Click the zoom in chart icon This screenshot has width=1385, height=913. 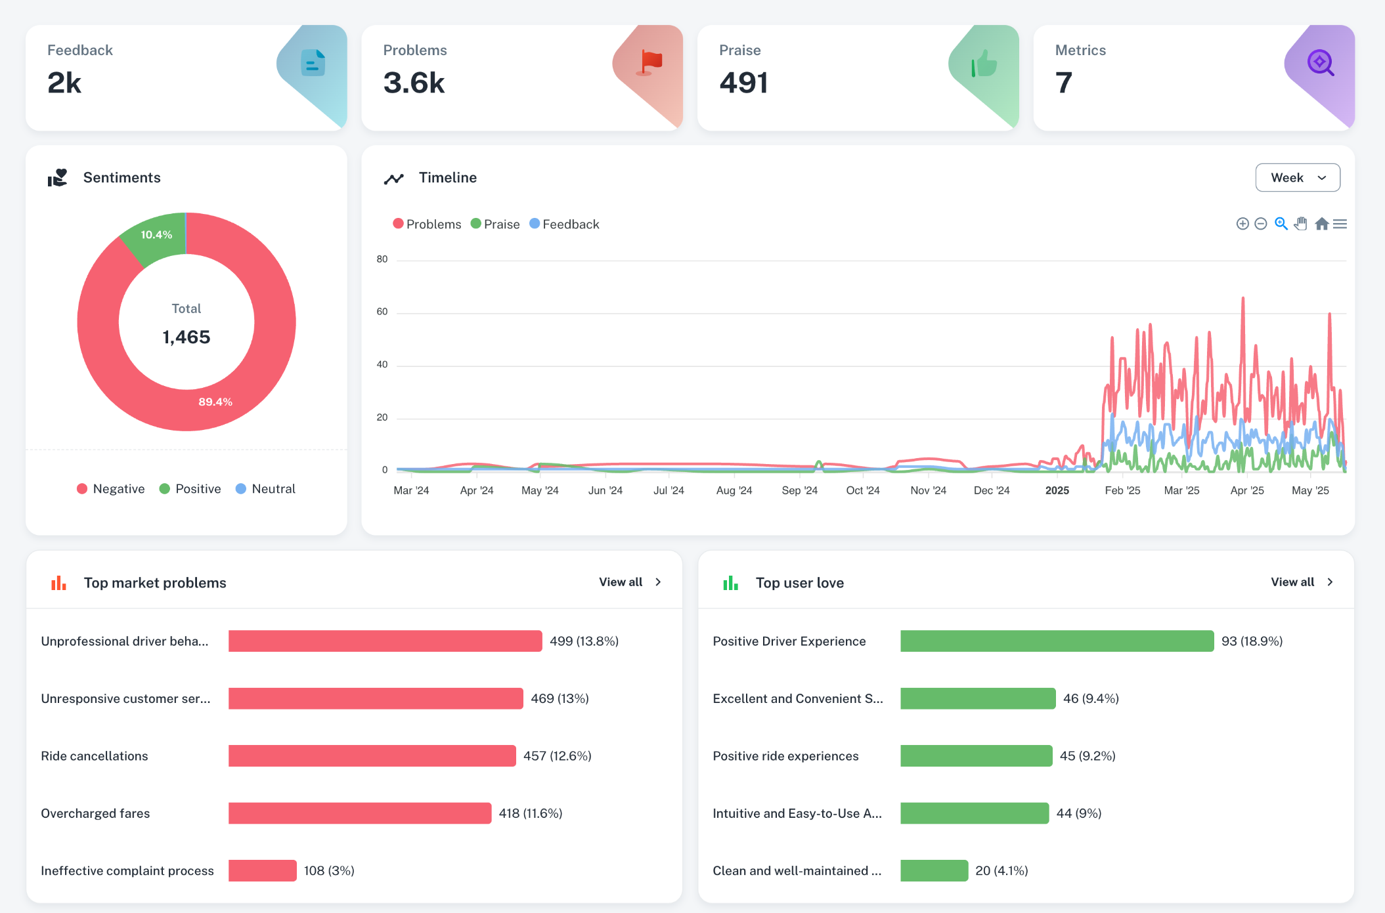(x=1242, y=224)
